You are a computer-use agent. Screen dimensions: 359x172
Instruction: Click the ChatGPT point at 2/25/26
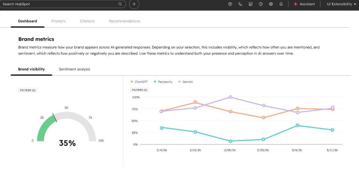(x=264, y=118)
